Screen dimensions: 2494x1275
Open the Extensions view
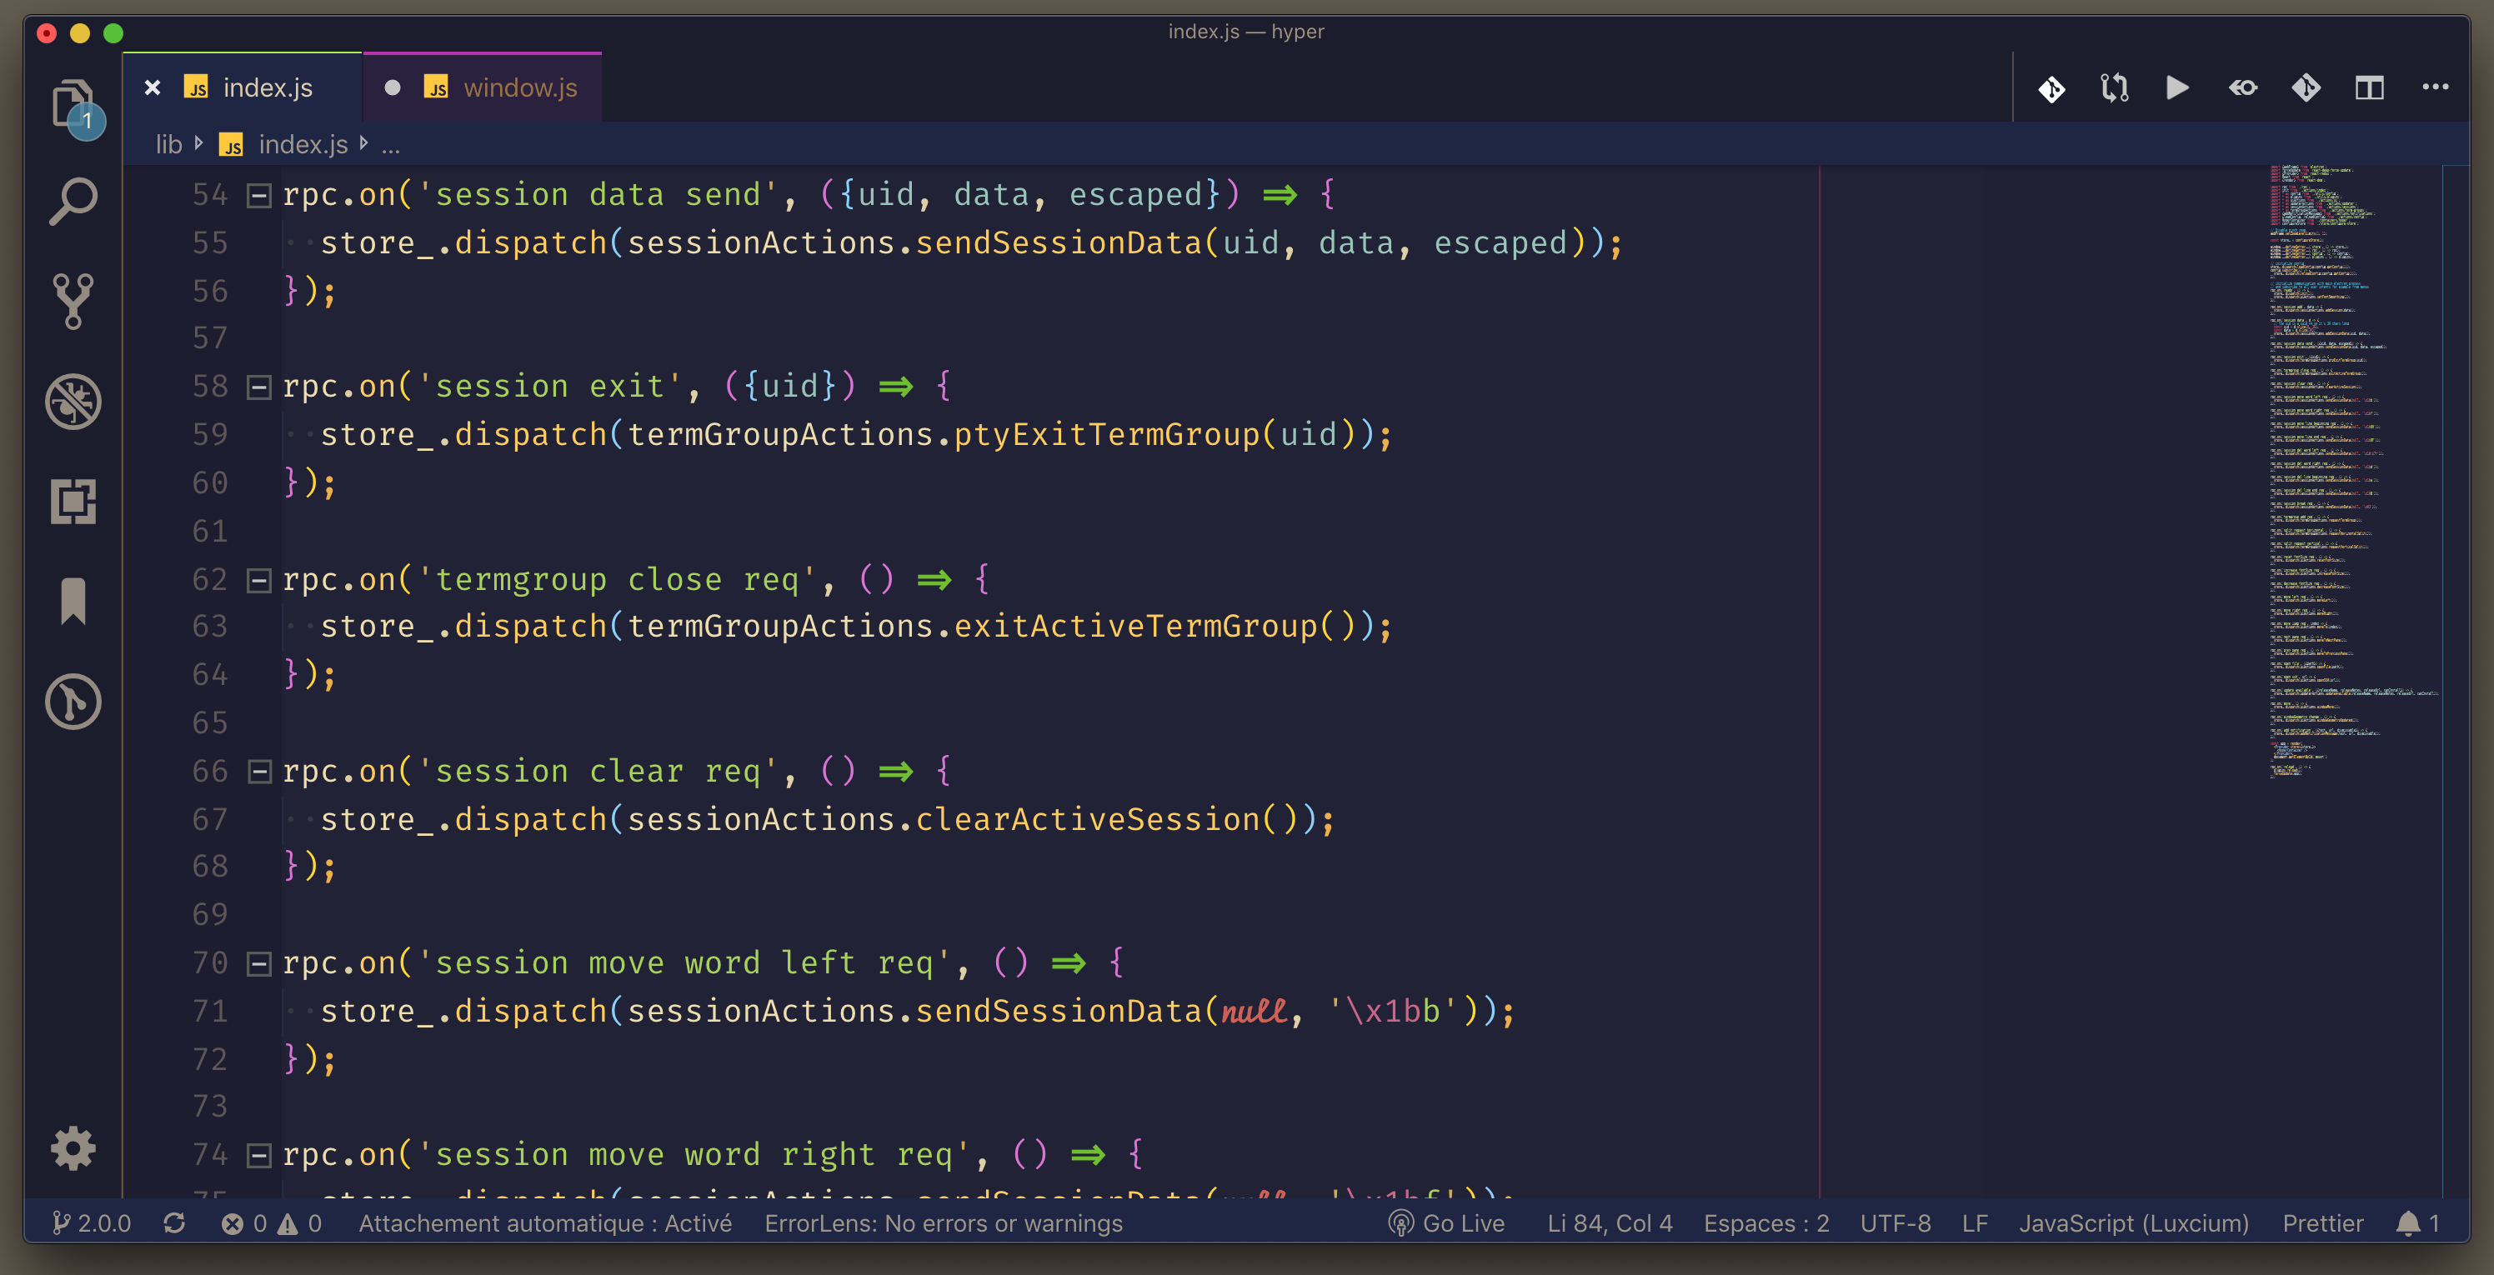pos(73,502)
